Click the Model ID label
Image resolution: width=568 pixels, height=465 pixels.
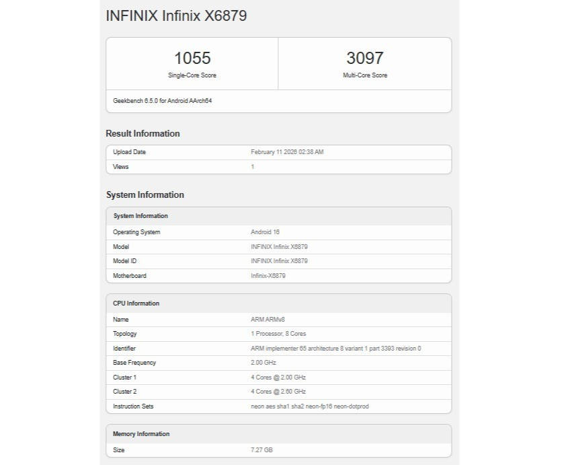pos(124,261)
